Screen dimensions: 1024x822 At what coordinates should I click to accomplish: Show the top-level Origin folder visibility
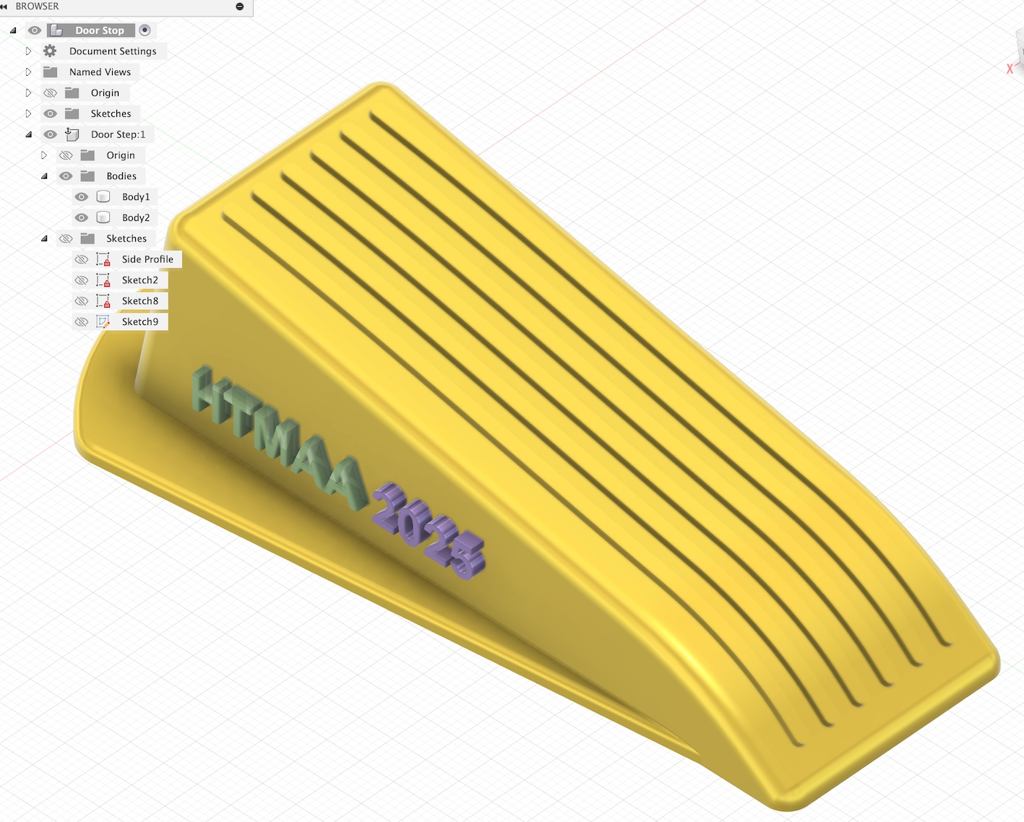[x=50, y=93]
